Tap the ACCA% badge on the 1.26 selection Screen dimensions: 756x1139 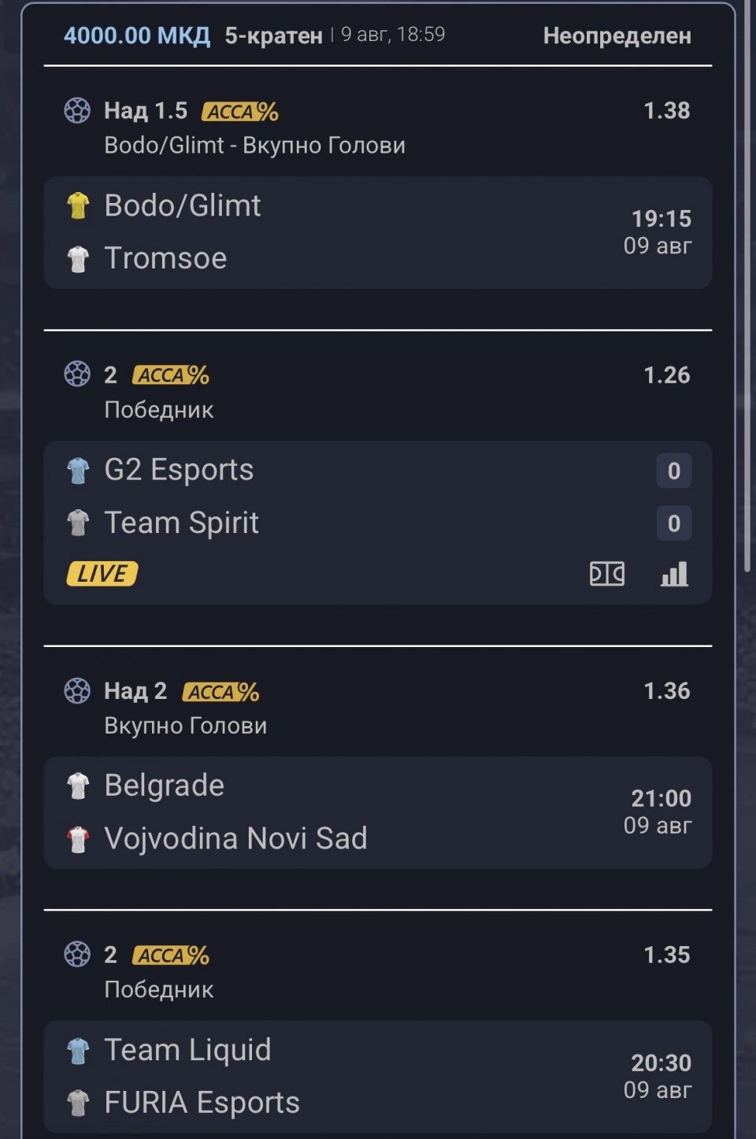click(x=171, y=375)
